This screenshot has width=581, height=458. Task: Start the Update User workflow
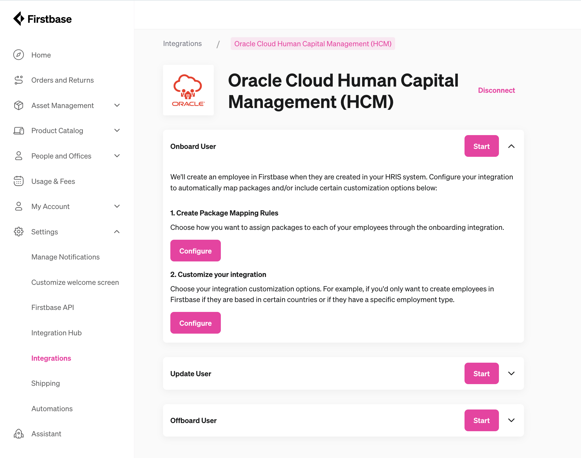click(481, 373)
